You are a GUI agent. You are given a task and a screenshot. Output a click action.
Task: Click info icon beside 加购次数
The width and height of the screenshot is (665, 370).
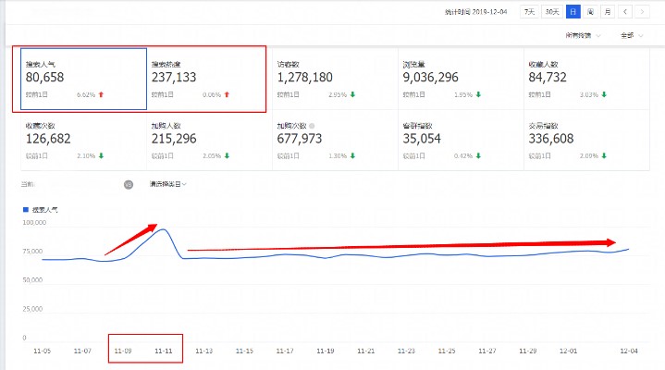(312, 125)
